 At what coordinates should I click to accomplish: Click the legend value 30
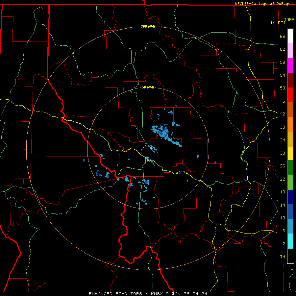283,153
